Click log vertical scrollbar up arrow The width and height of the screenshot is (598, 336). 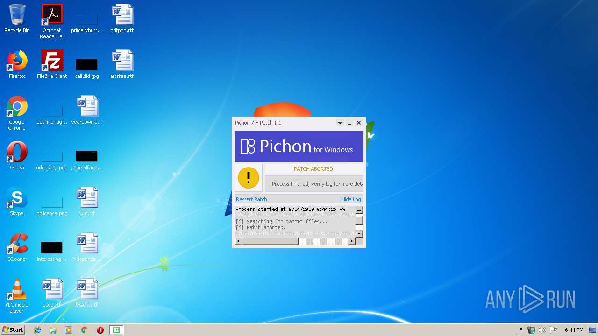(359, 210)
